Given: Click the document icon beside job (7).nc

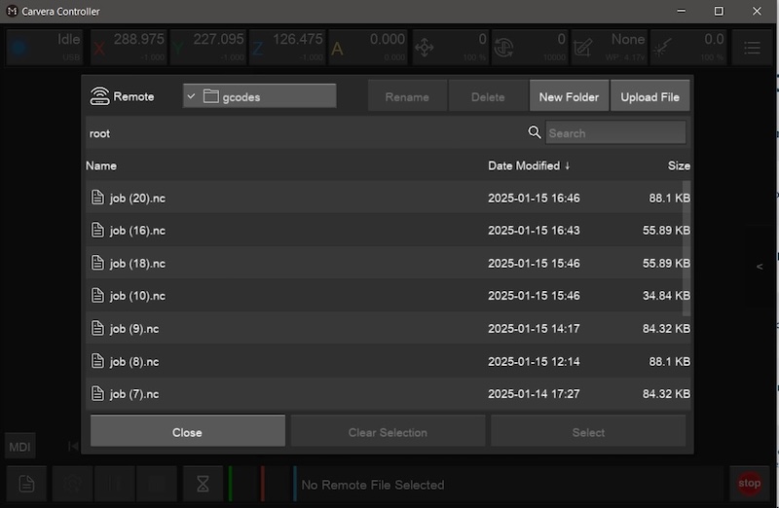Looking at the screenshot, I should pyautogui.click(x=97, y=393).
